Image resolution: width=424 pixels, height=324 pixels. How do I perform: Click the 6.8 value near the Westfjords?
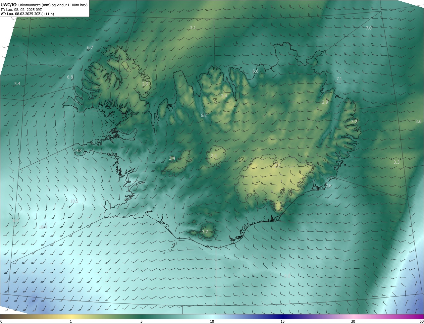[70, 77]
